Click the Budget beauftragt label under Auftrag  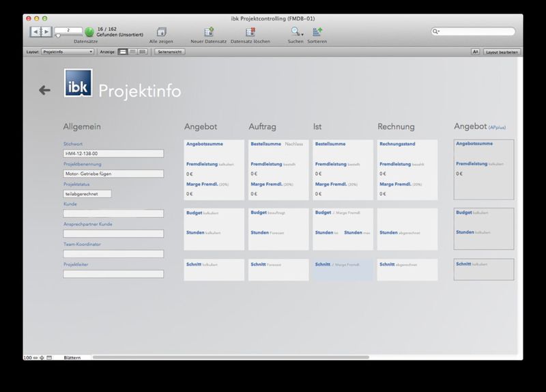[x=268, y=212]
